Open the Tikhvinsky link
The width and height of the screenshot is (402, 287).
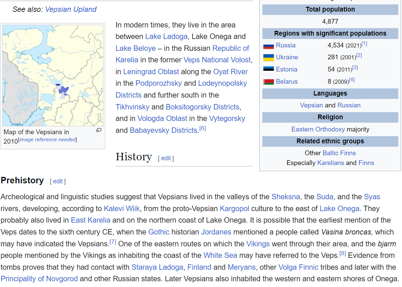tap(132, 107)
